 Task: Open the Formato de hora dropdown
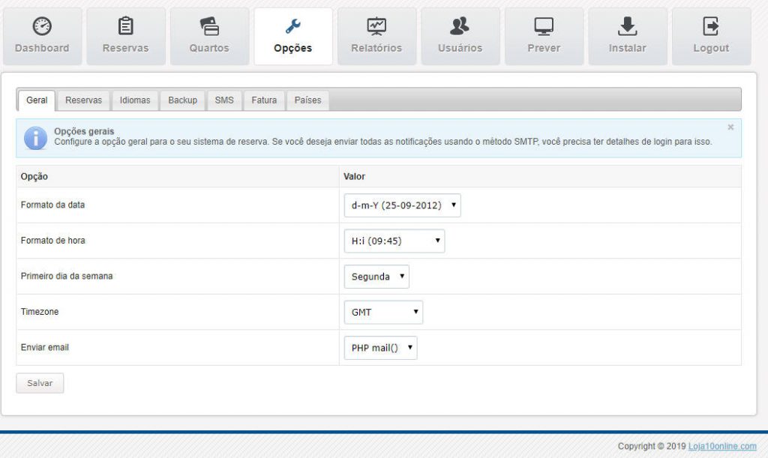coord(394,241)
